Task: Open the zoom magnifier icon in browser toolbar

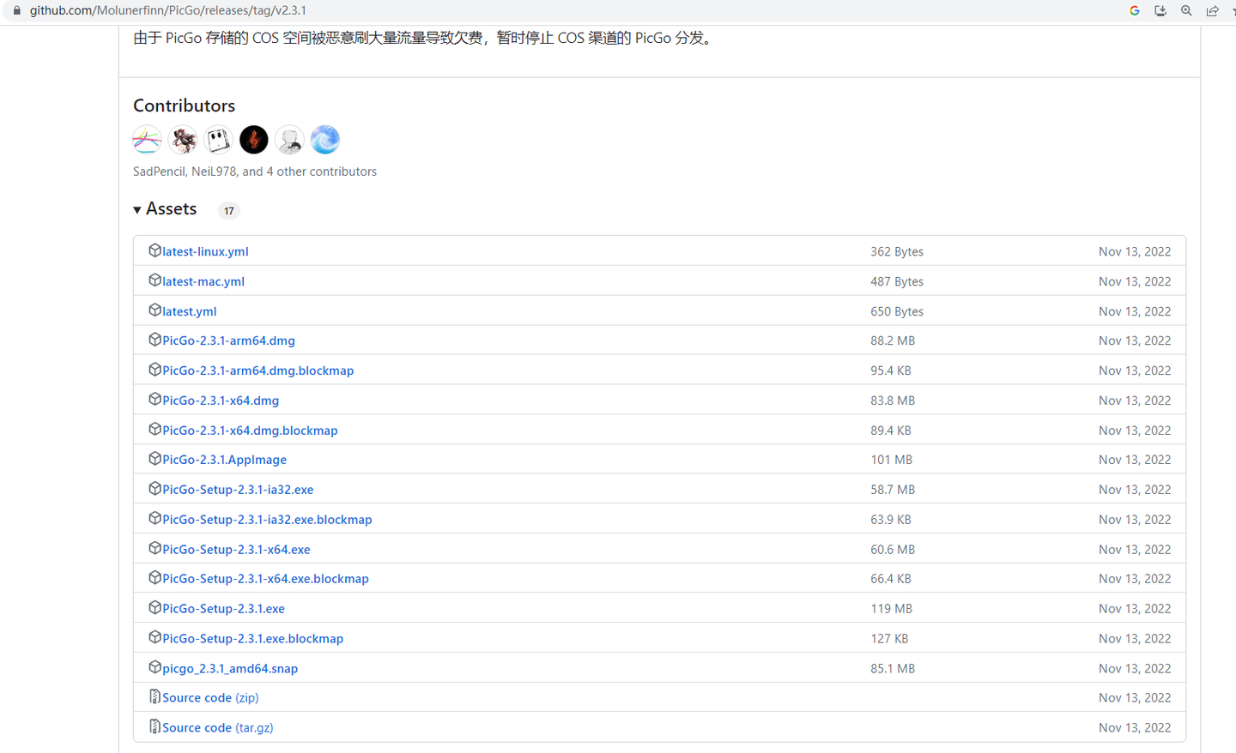Action: [1185, 11]
